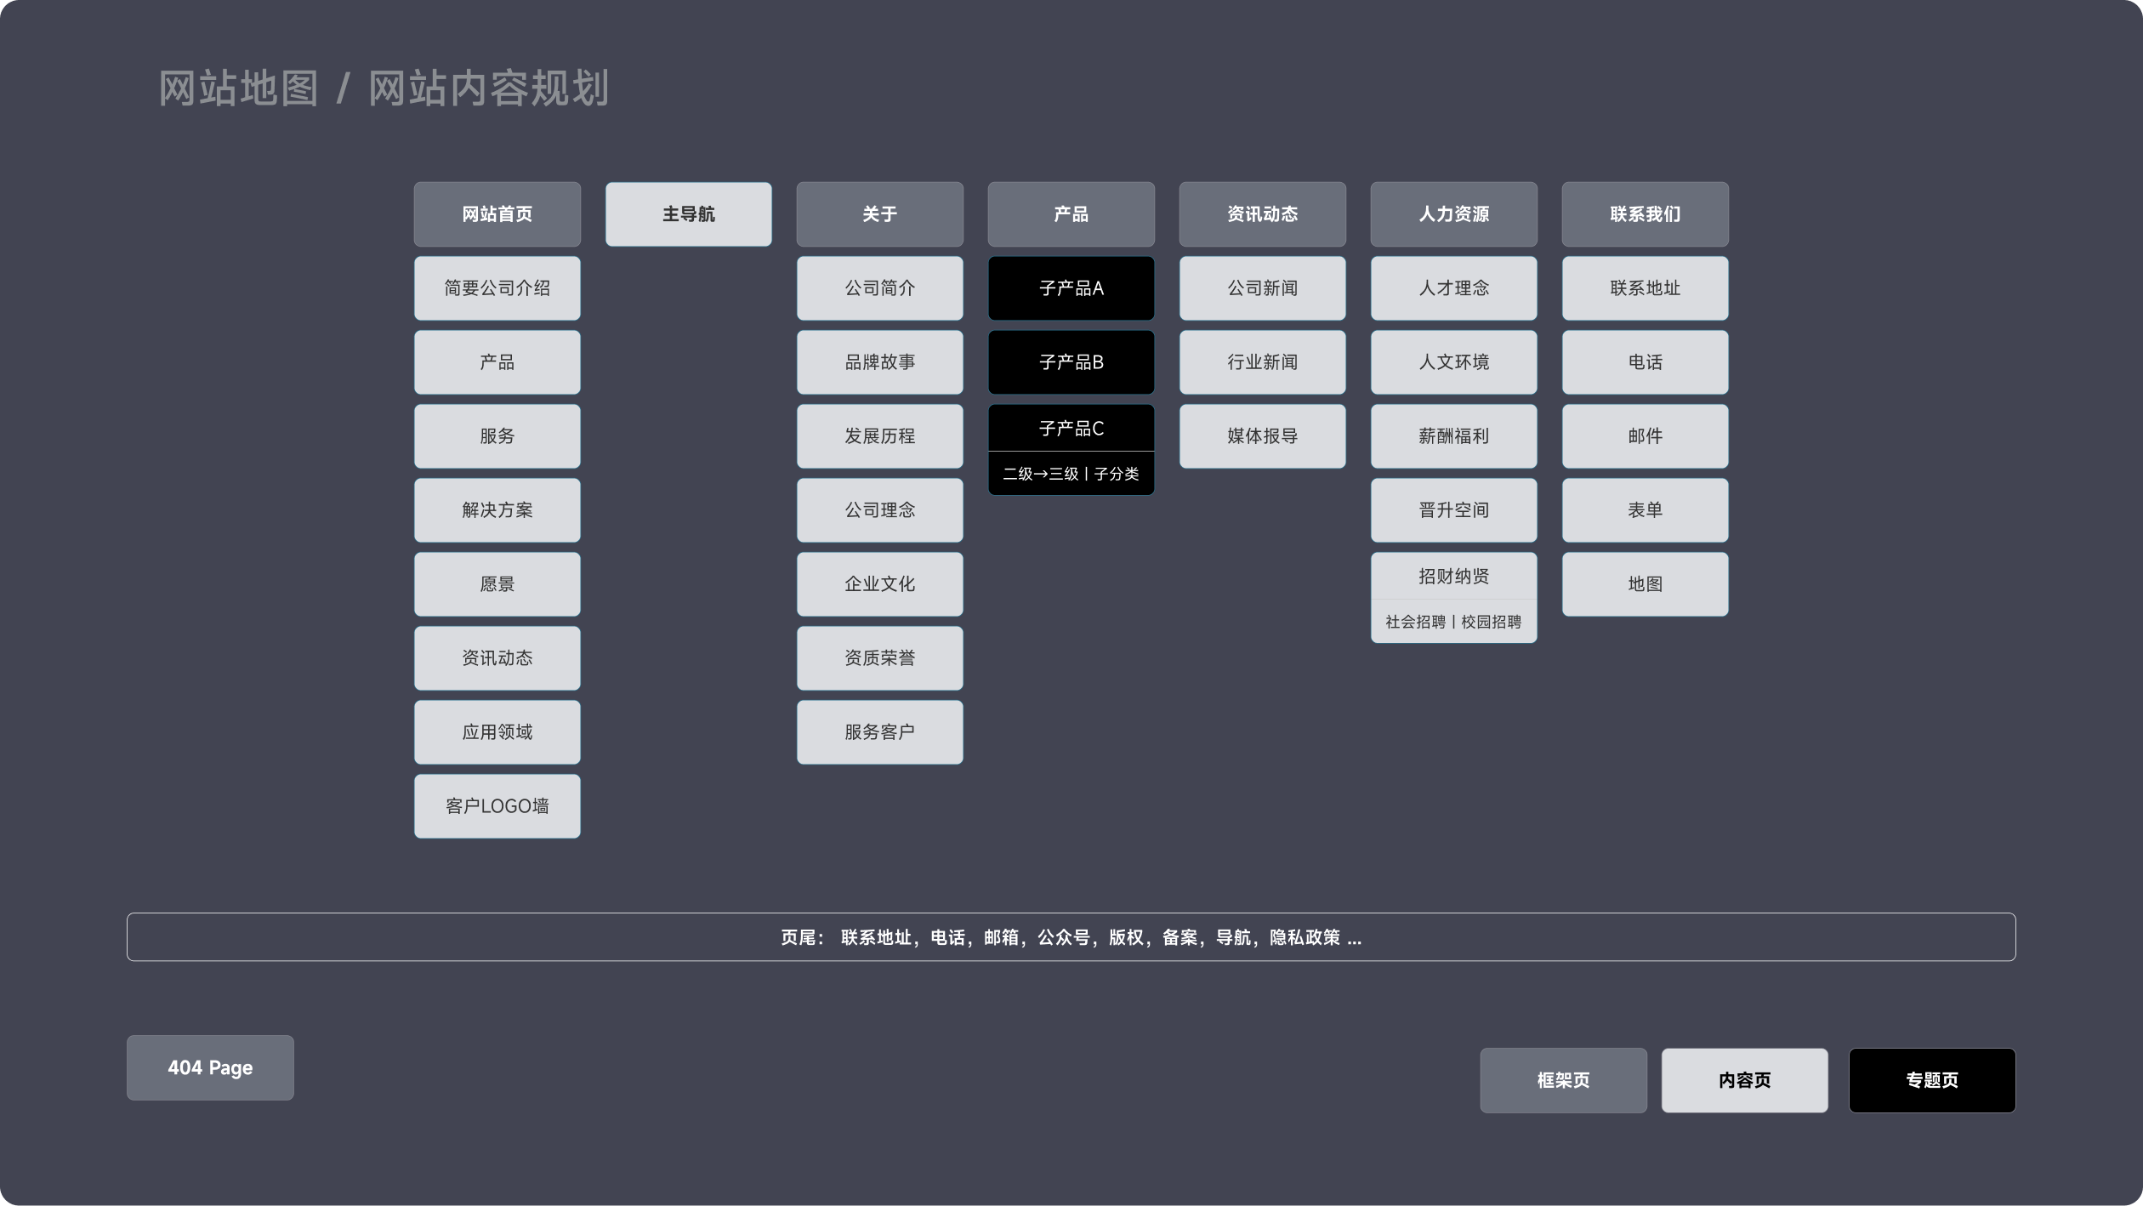Click the 资讯动态 section header
This screenshot has height=1206, width=2143.
[x=1262, y=214]
